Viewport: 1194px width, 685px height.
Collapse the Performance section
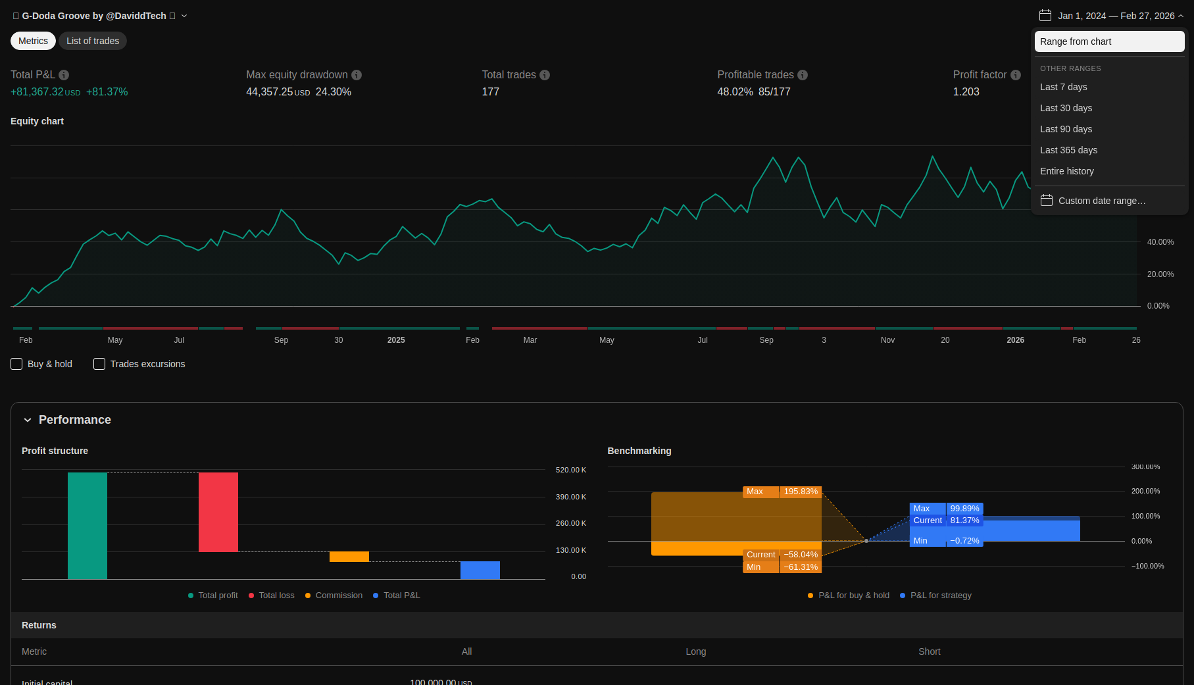coord(28,420)
